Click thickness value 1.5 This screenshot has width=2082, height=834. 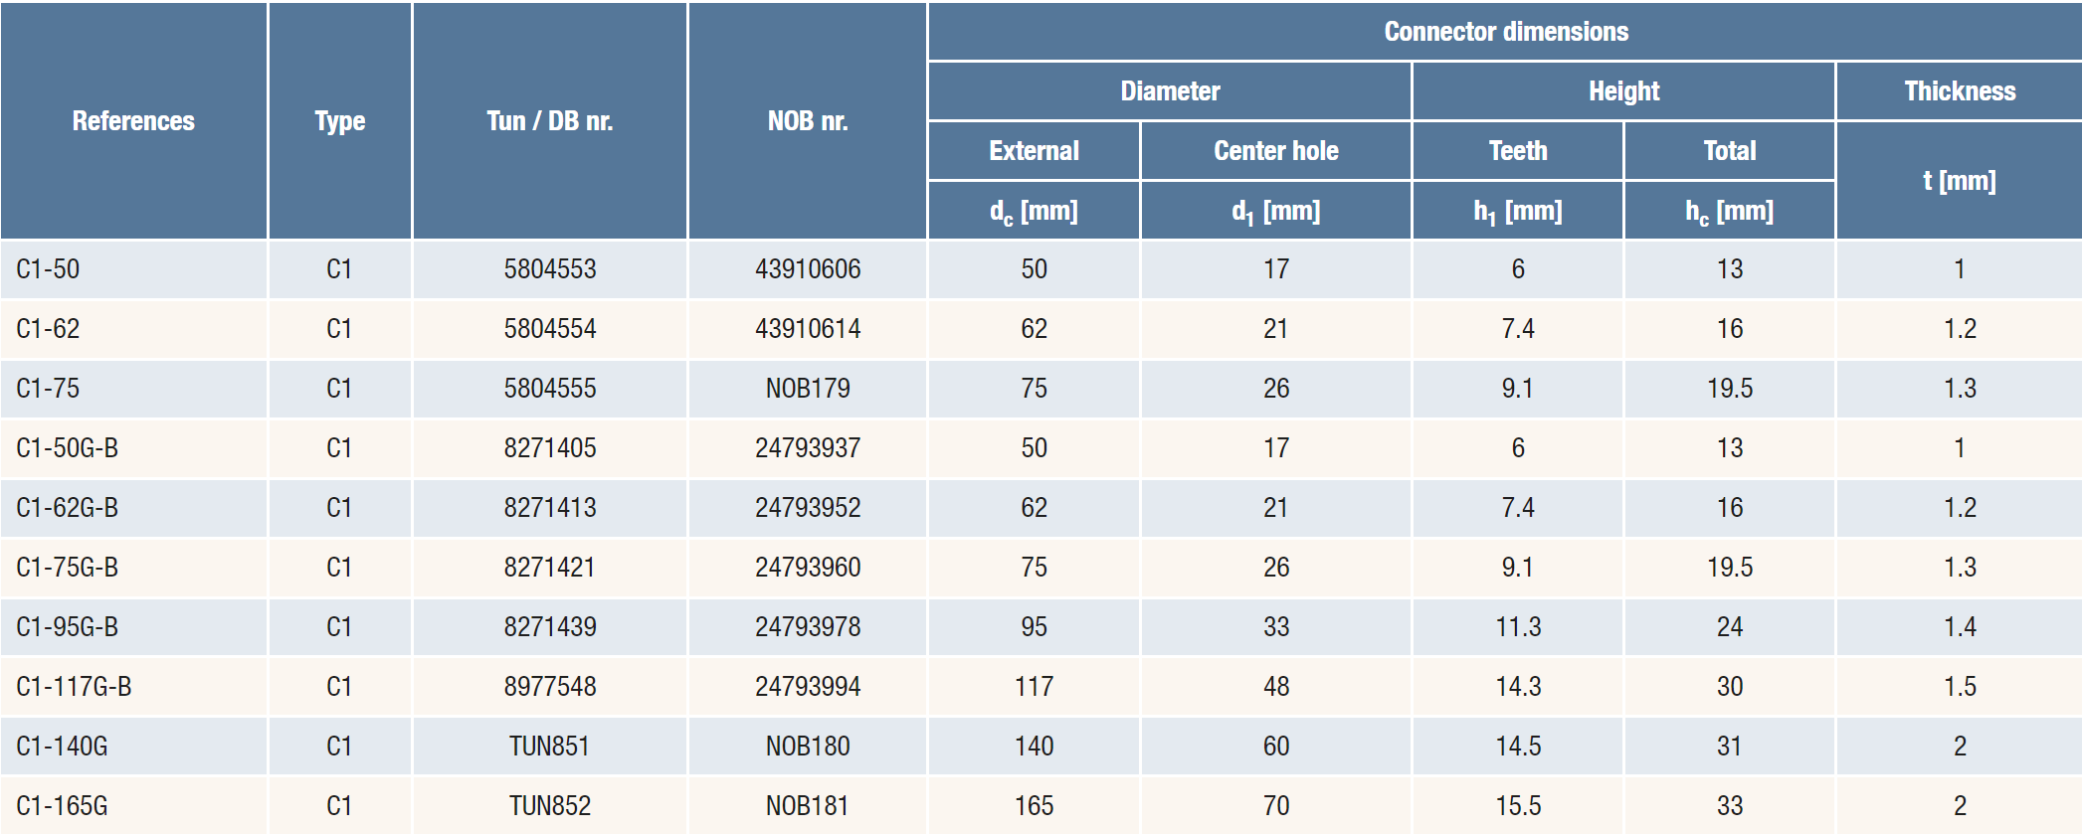(1959, 687)
